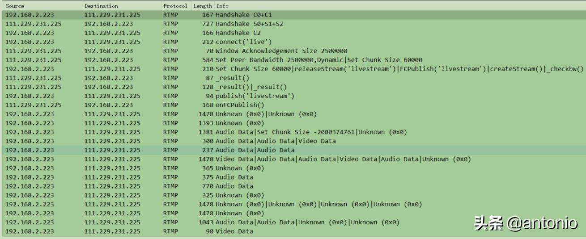Sort by the Protocol column header
This screenshot has width=586, height=239.
tap(175, 6)
